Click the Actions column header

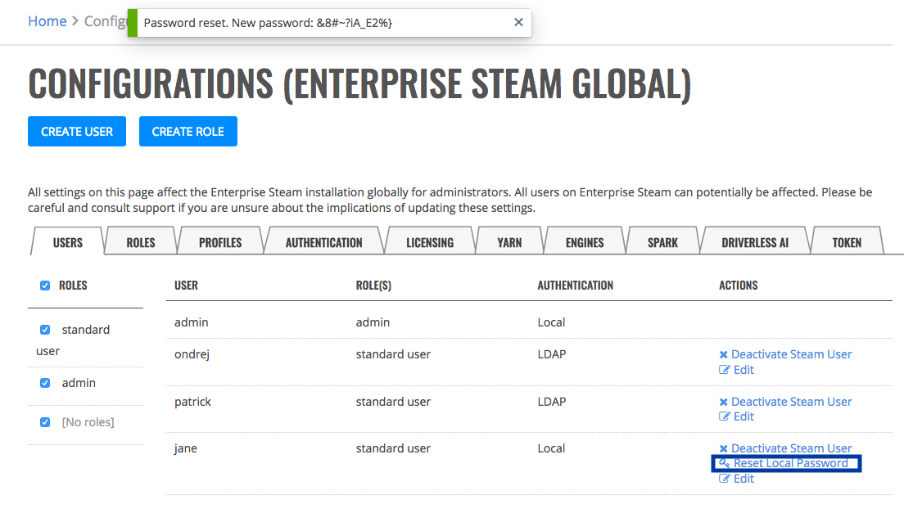click(739, 286)
